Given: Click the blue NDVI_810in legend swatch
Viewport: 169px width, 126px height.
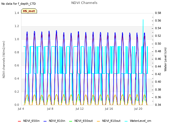Looking at the screenshot, I should (45, 121).
